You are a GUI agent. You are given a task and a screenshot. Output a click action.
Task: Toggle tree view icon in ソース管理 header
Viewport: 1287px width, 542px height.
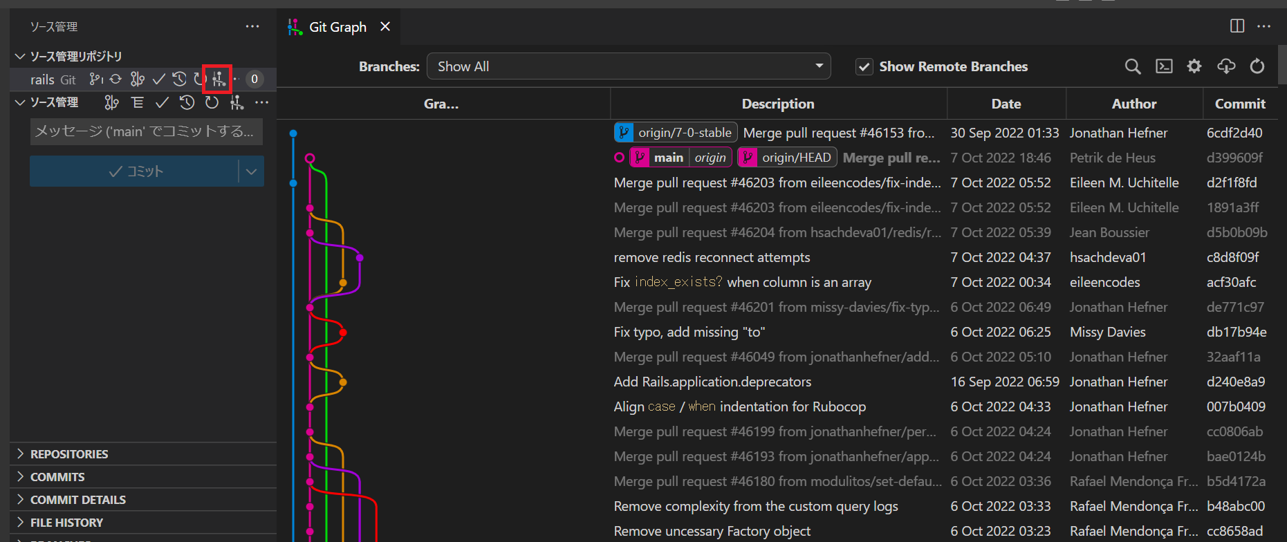pos(138,103)
